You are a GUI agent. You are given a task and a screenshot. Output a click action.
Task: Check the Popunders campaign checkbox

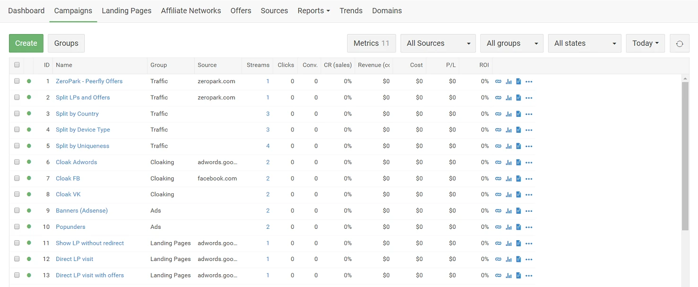pyautogui.click(x=17, y=226)
